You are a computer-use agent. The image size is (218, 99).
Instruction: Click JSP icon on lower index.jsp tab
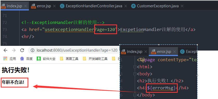[x=123, y=52]
